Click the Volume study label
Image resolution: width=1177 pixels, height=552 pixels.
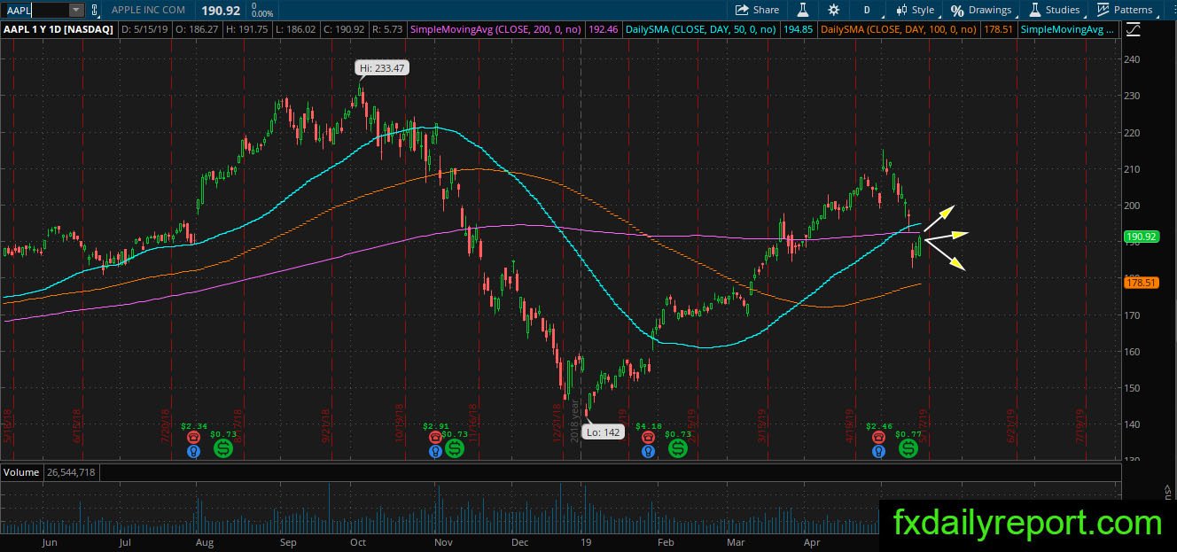(21, 472)
